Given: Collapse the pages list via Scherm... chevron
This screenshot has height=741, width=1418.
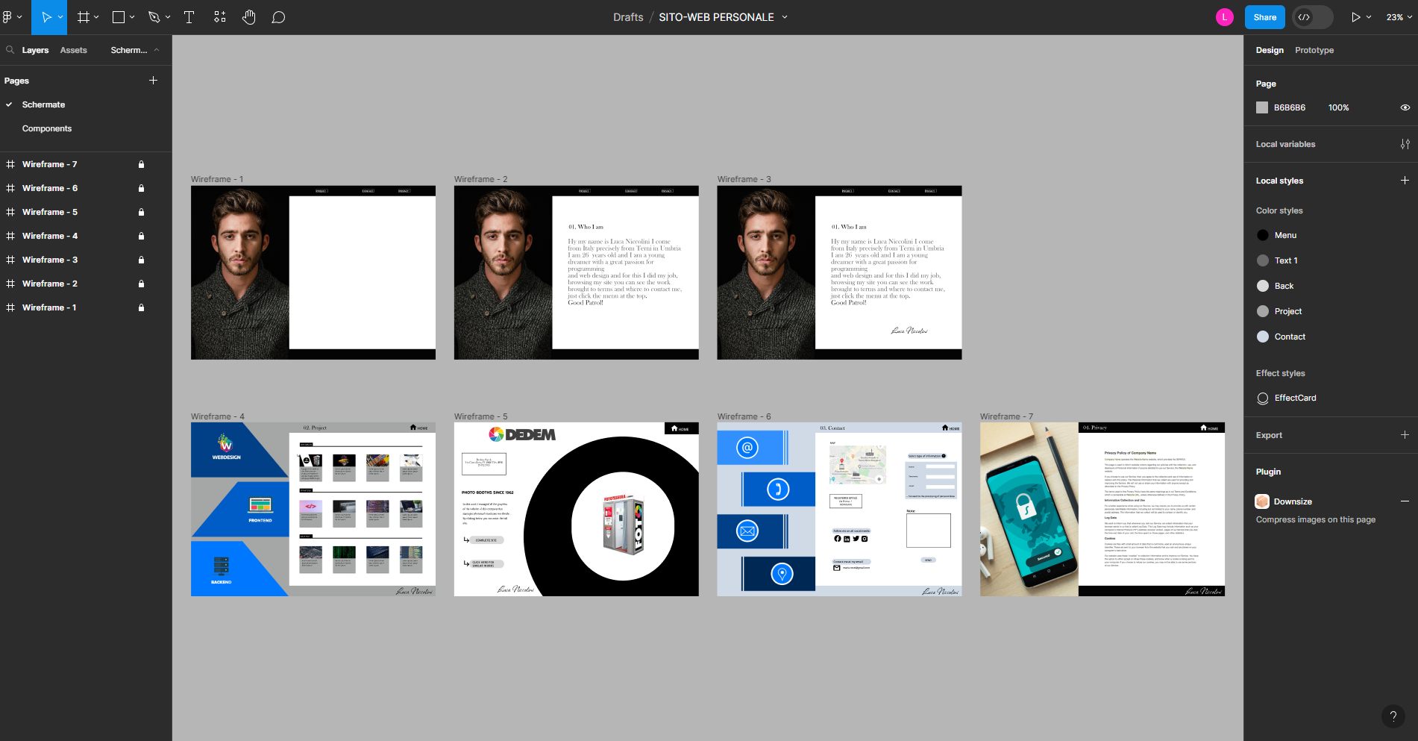Looking at the screenshot, I should 157,50.
